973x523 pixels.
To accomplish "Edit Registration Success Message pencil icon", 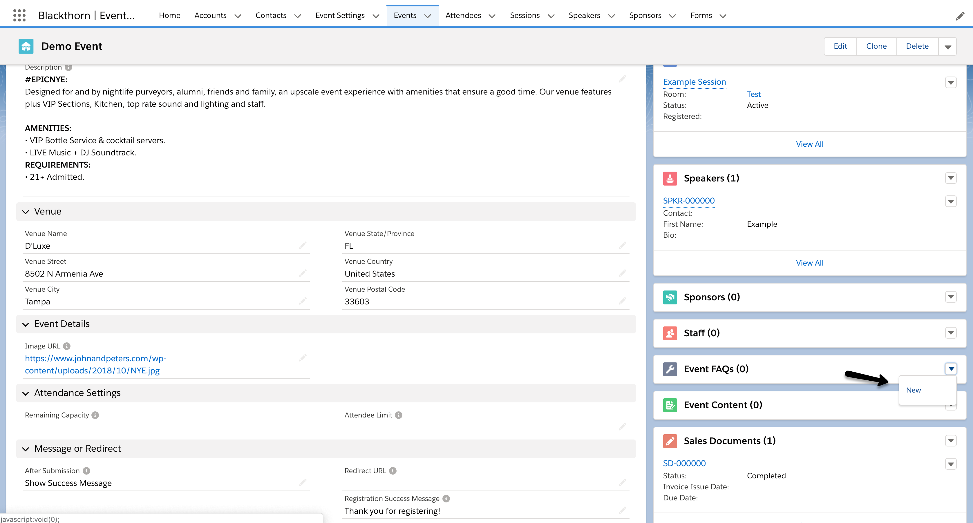I will (623, 511).
